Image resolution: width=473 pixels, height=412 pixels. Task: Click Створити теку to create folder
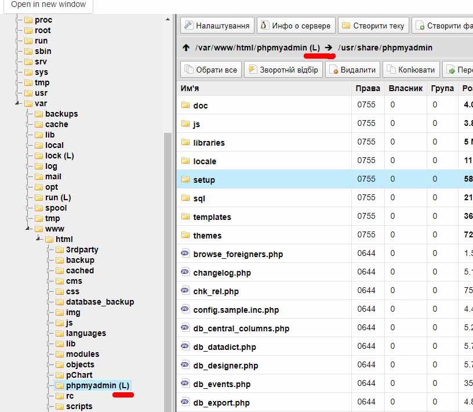(373, 26)
